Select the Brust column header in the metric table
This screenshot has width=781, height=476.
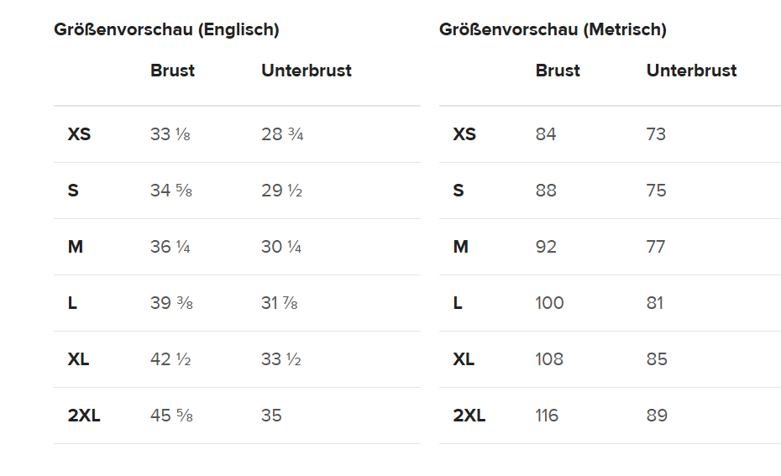(x=558, y=71)
